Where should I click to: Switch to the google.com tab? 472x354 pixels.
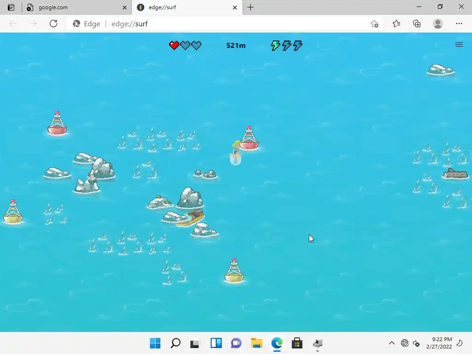77,7
